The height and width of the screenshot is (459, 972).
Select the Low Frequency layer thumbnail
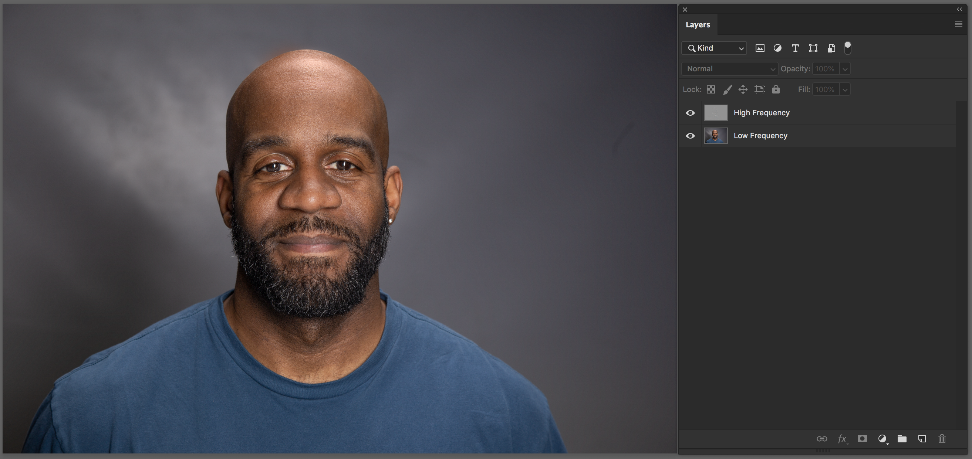click(715, 136)
